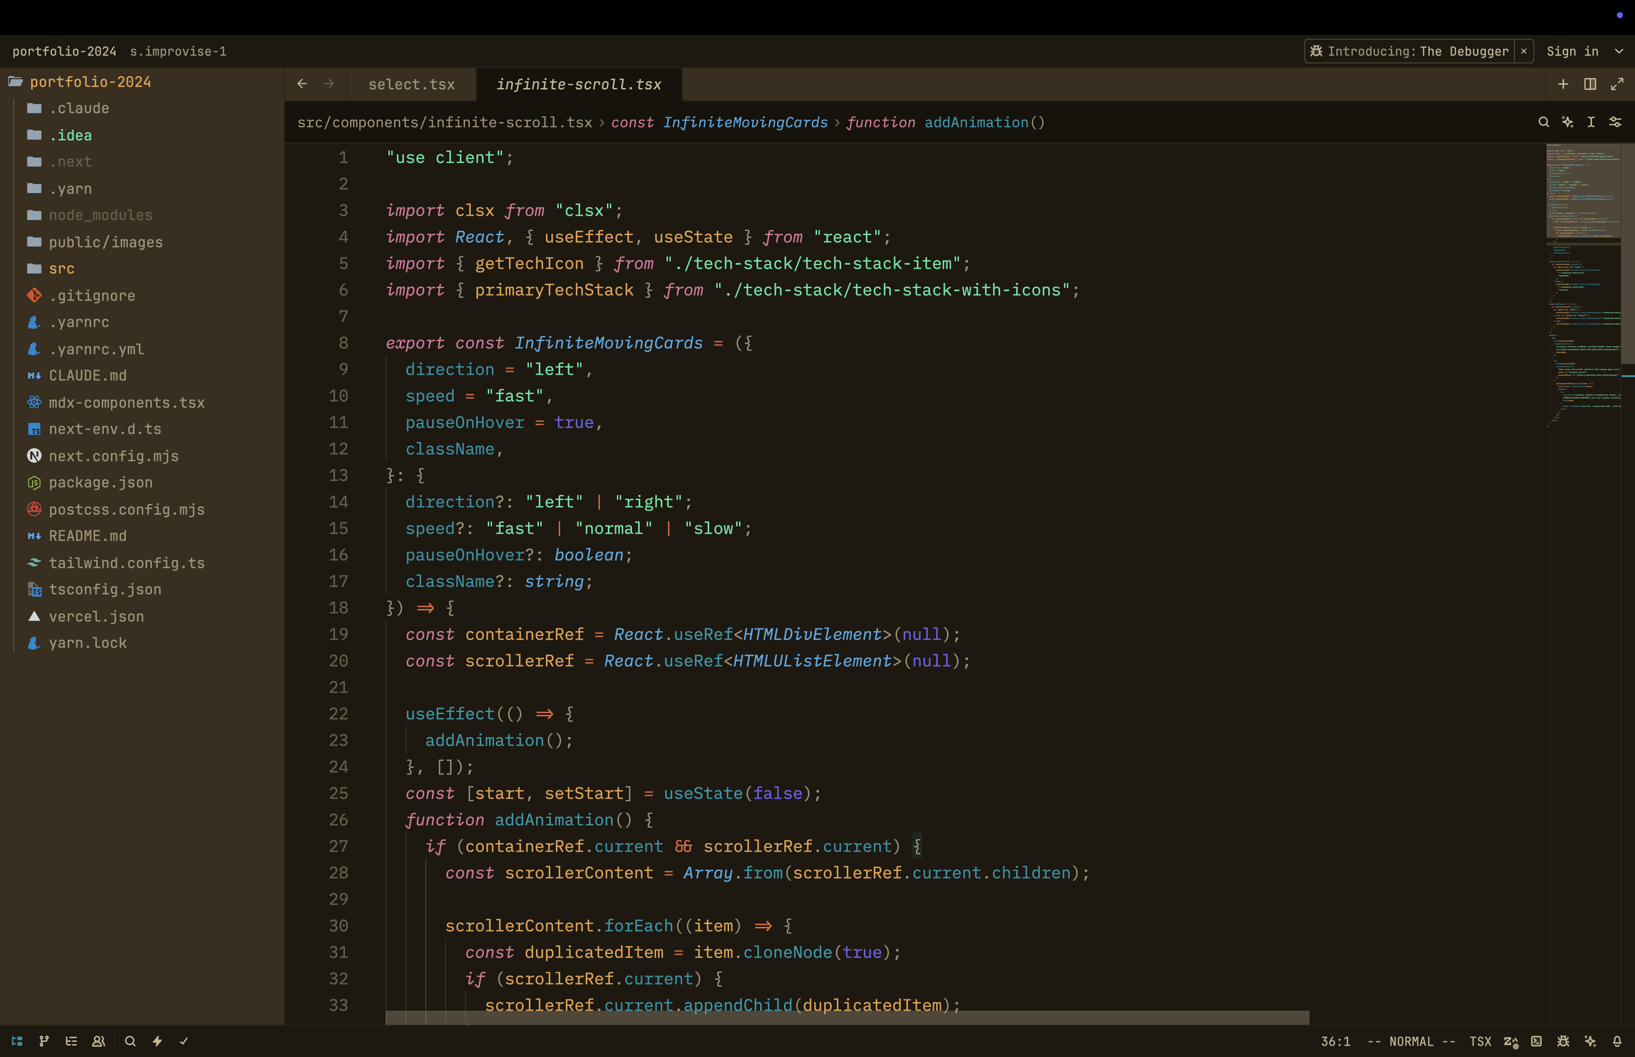
Task: Click the lightning bolt icon in status bar
Action: [157, 1041]
